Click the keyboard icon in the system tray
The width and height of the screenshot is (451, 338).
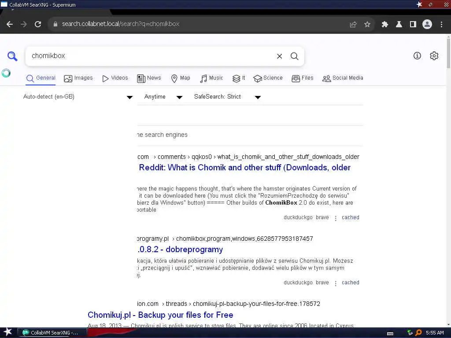(x=390, y=333)
